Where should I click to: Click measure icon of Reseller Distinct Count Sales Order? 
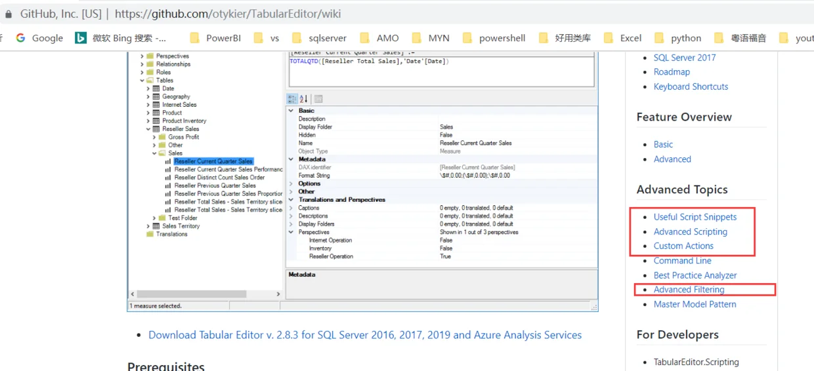pos(169,177)
